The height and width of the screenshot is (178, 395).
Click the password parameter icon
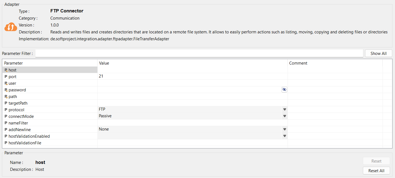pos(6,90)
